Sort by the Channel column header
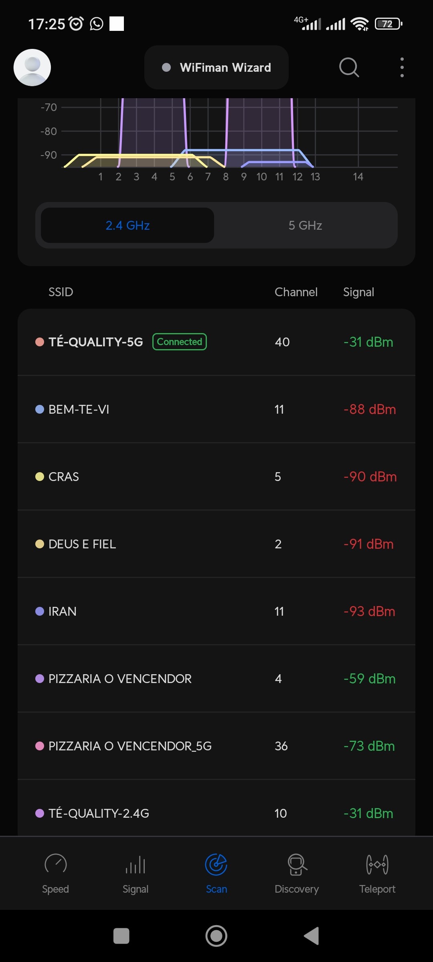The image size is (433, 962). click(296, 292)
